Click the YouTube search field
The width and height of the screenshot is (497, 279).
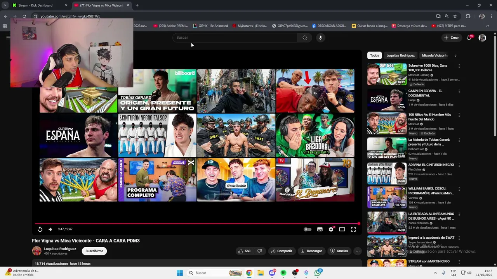[x=235, y=38]
